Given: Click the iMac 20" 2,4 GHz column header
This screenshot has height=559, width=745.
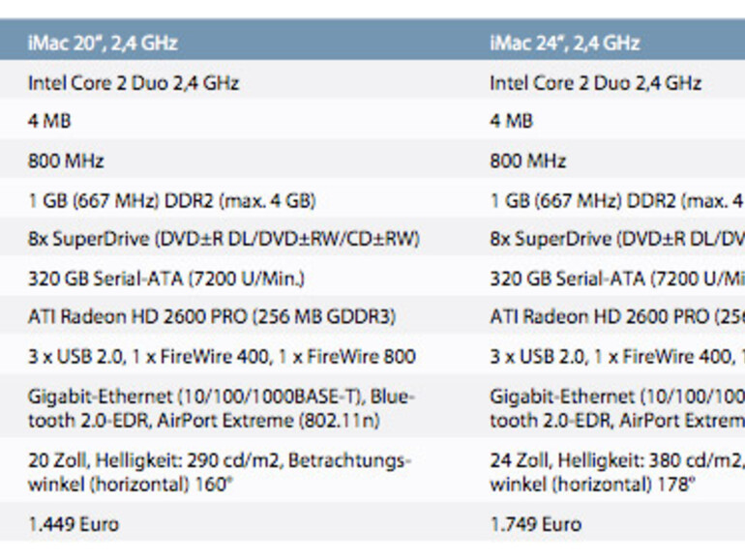Looking at the screenshot, I should 103,44.
